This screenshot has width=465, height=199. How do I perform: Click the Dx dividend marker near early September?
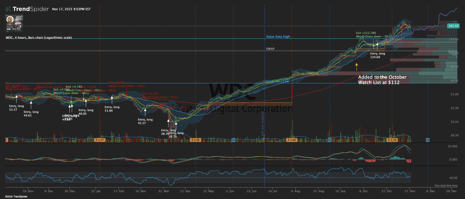coord(329,140)
